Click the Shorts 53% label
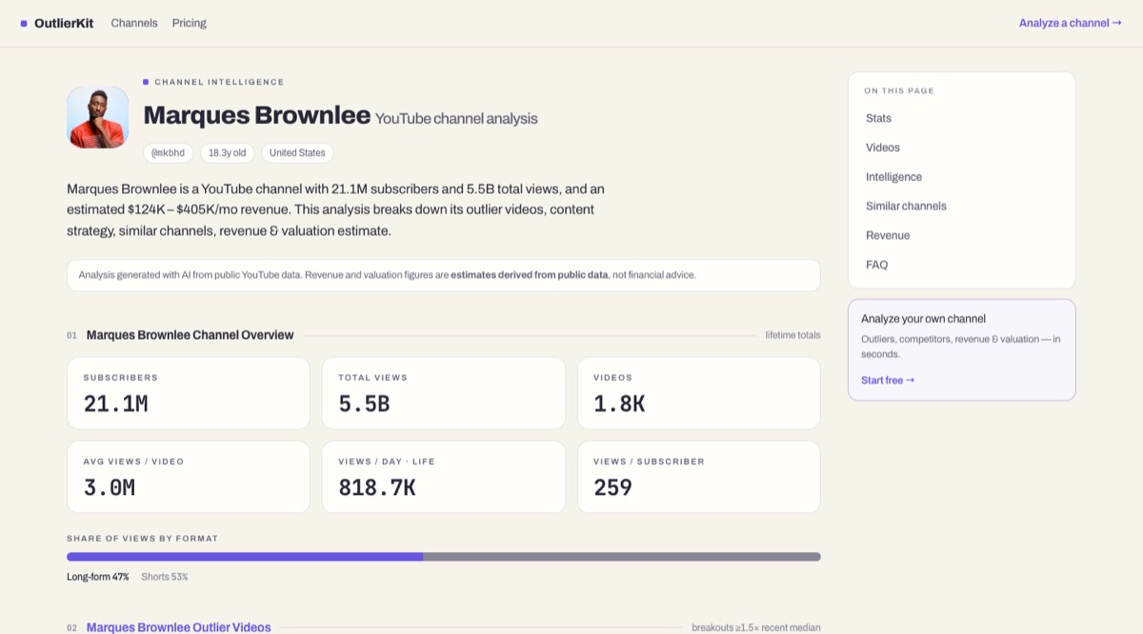The height and width of the screenshot is (634, 1143). coord(165,577)
